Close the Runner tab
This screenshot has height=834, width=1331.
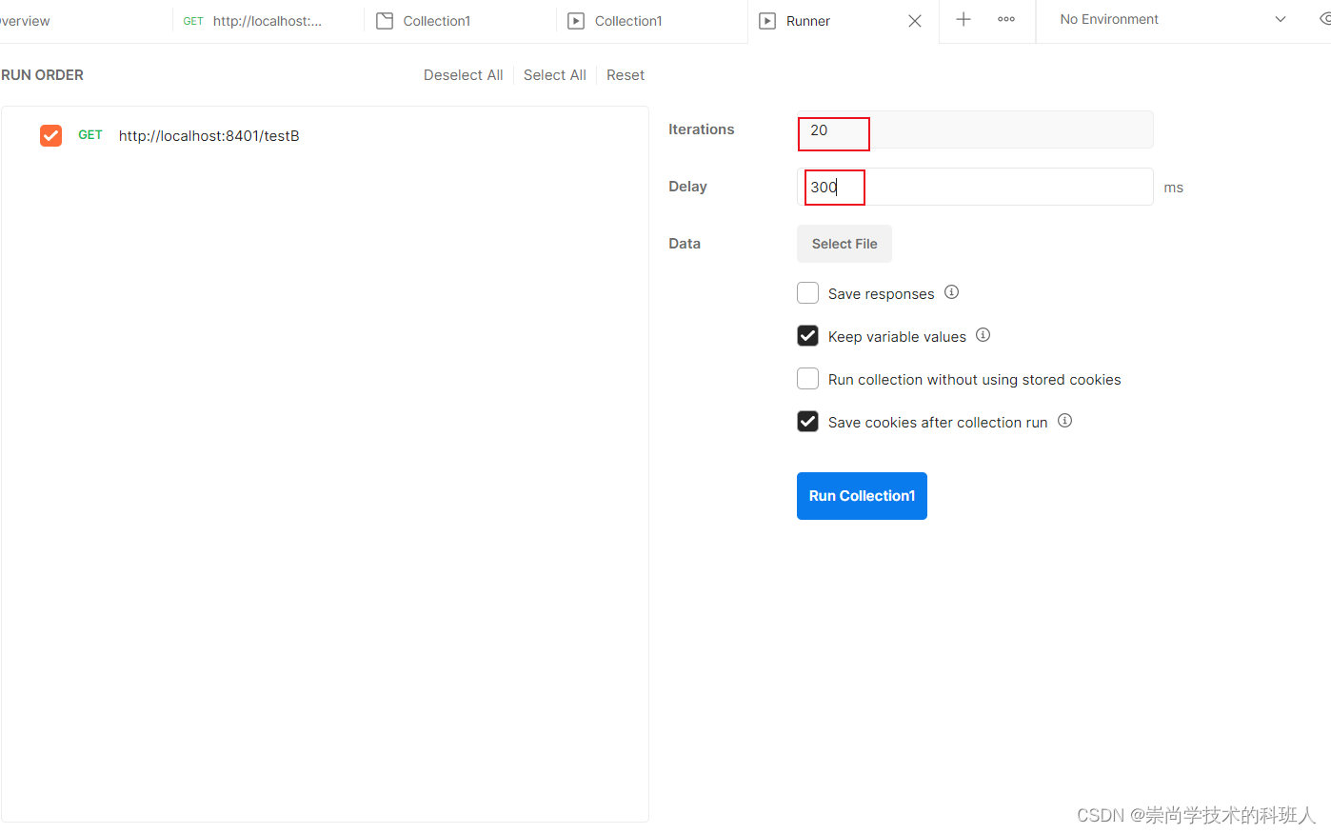tap(915, 21)
